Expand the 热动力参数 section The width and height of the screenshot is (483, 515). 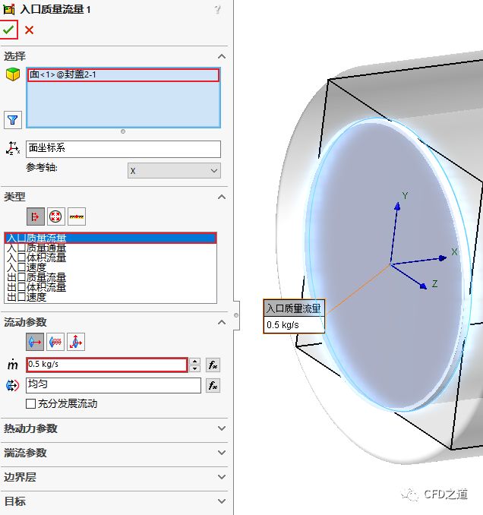222,428
